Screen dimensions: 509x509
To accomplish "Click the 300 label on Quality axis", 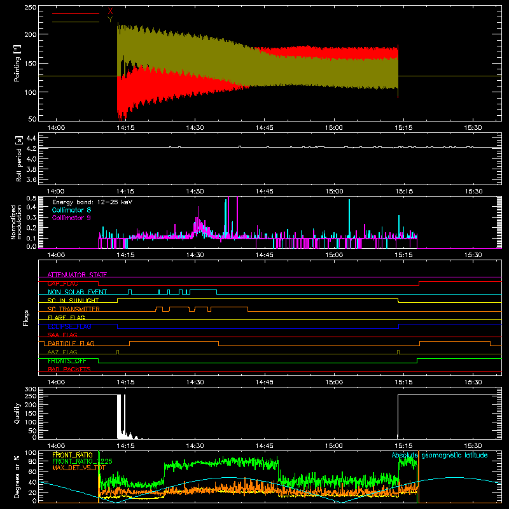I will tap(31, 389).
